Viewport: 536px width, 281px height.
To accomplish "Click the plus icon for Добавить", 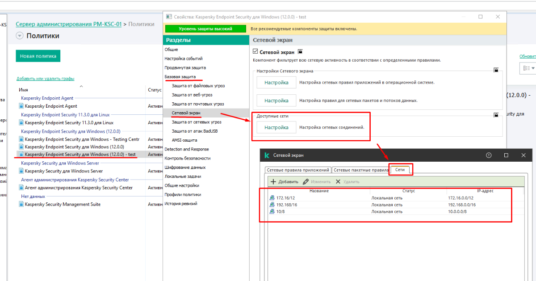I will pos(273,182).
